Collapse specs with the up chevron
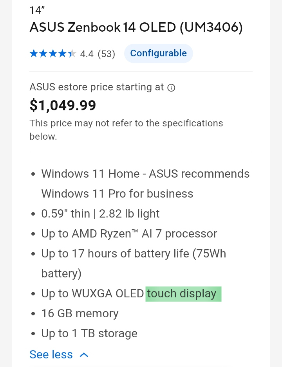 tap(84, 355)
